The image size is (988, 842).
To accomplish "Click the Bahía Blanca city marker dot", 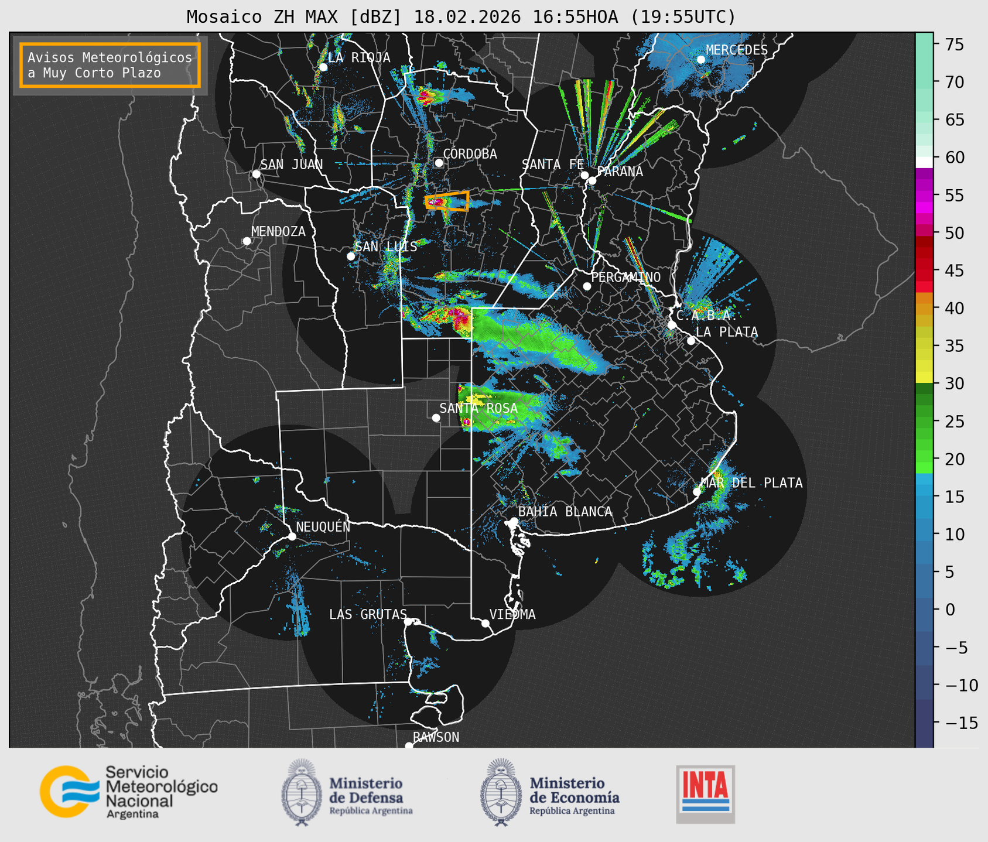I will (514, 521).
